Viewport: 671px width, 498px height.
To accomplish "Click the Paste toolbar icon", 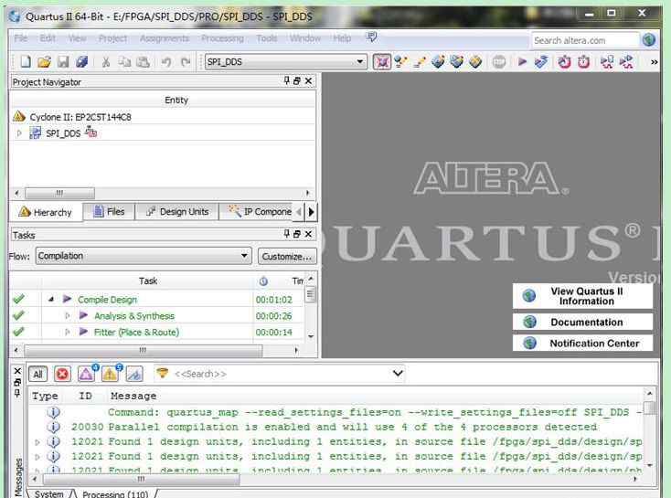I will 143,62.
